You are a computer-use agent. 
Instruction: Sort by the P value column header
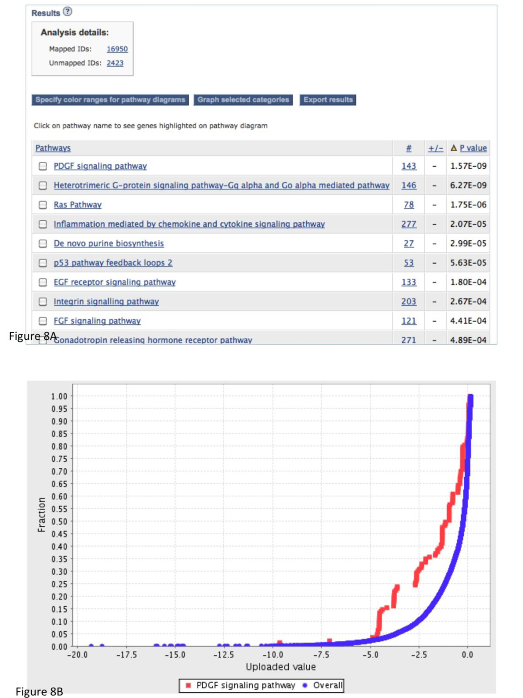(x=473, y=148)
